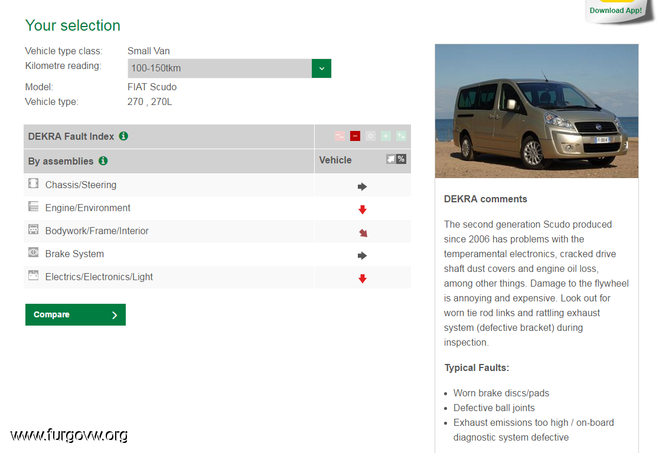Click the chevron on the Compare button
This screenshot has height=453, width=659.
115,315
